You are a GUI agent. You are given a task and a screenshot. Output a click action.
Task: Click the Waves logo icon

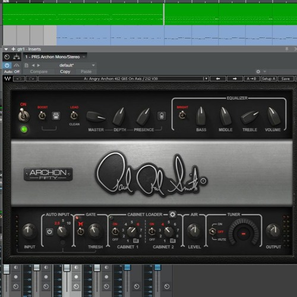point(7,79)
